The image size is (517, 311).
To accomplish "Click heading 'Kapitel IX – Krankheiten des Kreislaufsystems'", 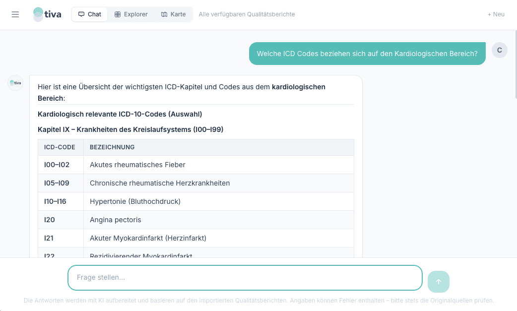I will click(x=130, y=129).
